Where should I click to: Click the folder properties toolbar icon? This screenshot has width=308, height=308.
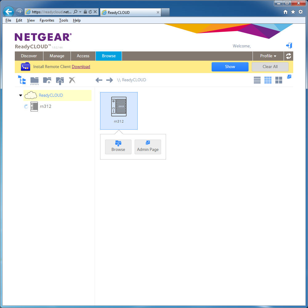[34, 81]
